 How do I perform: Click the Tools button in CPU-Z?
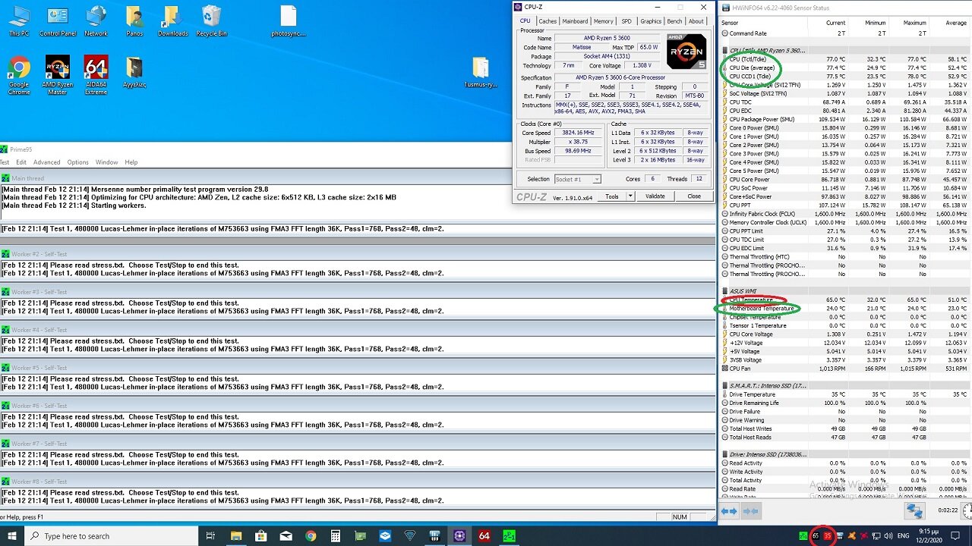[x=611, y=196]
